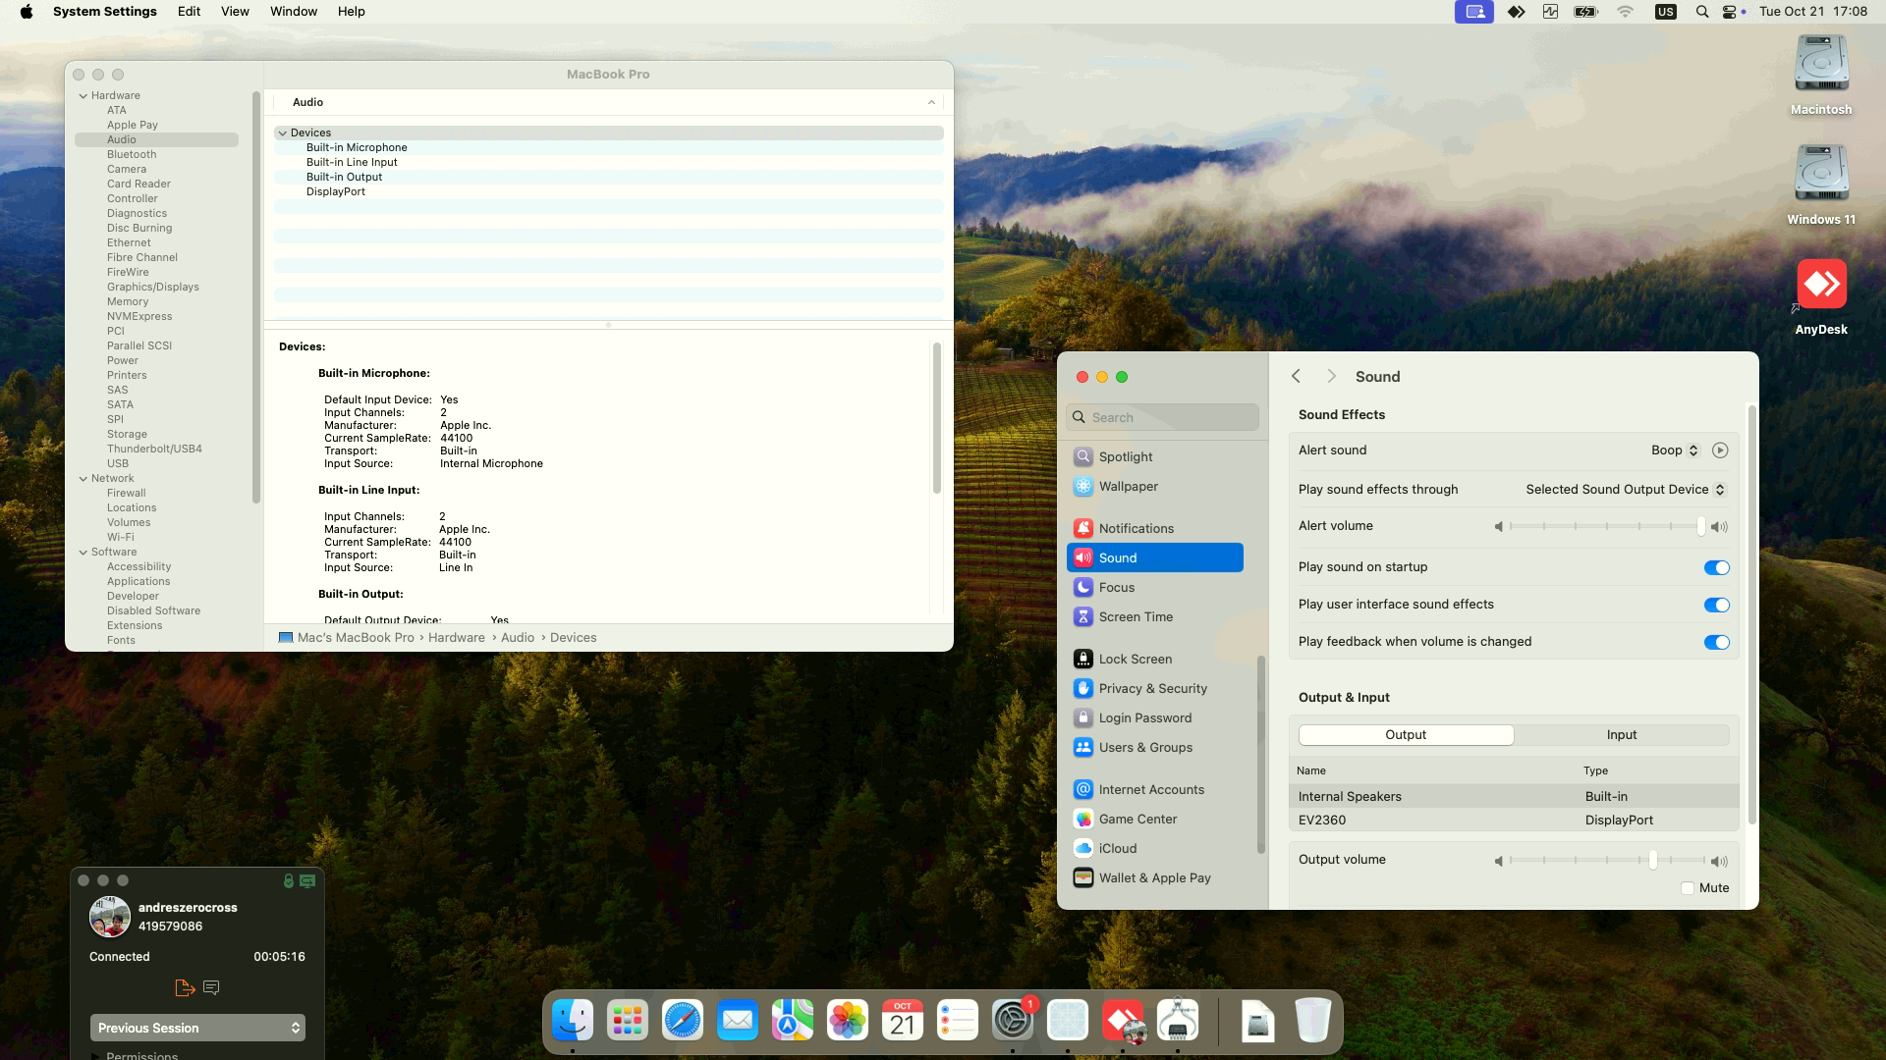Open the Alert sound Boop dropdown
This screenshot has height=1060, width=1886.
pyautogui.click(x=1675, y=450)
